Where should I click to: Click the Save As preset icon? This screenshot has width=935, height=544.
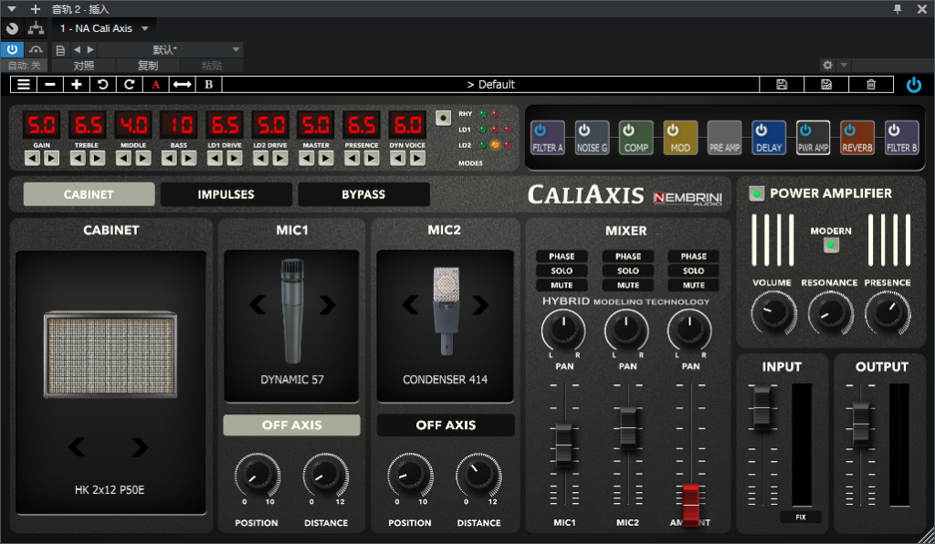(x=826, y=85)
